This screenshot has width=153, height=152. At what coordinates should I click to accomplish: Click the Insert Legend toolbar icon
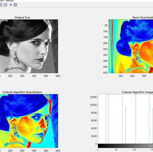click(5, 5)
